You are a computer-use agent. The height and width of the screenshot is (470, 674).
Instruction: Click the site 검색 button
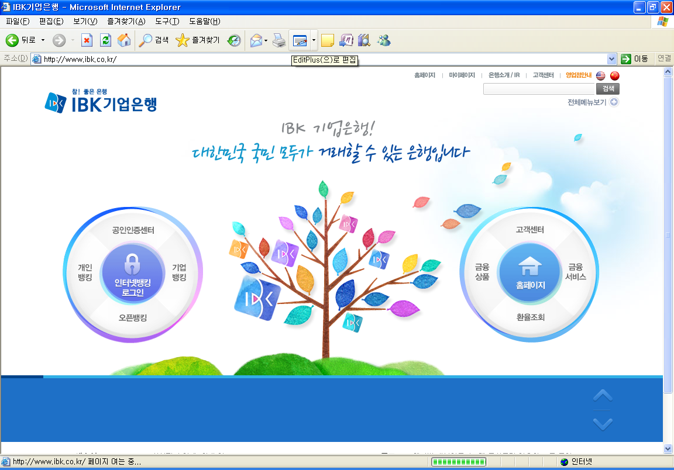(x=608, y=88)
